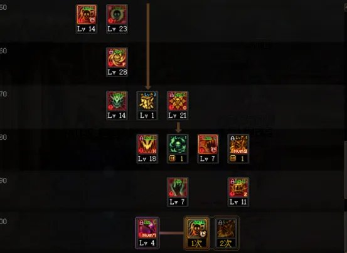Select the flame wings skill at Lv 18
This screenshot has height=253, width=347.
[147, 145]
